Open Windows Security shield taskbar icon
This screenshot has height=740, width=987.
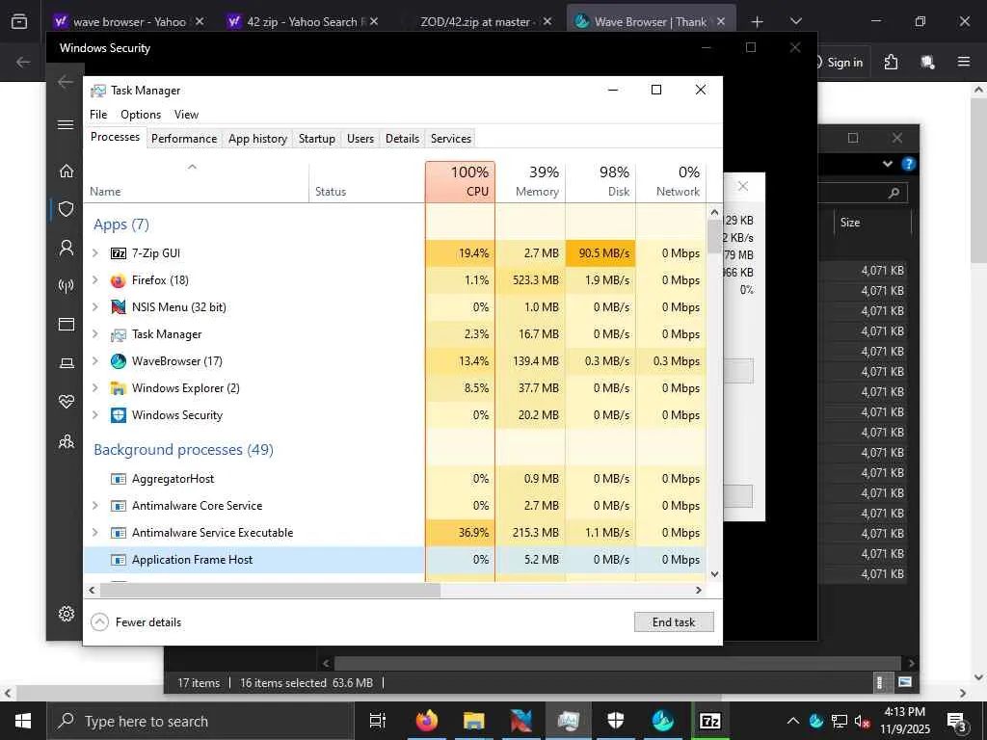coord(615,721)
